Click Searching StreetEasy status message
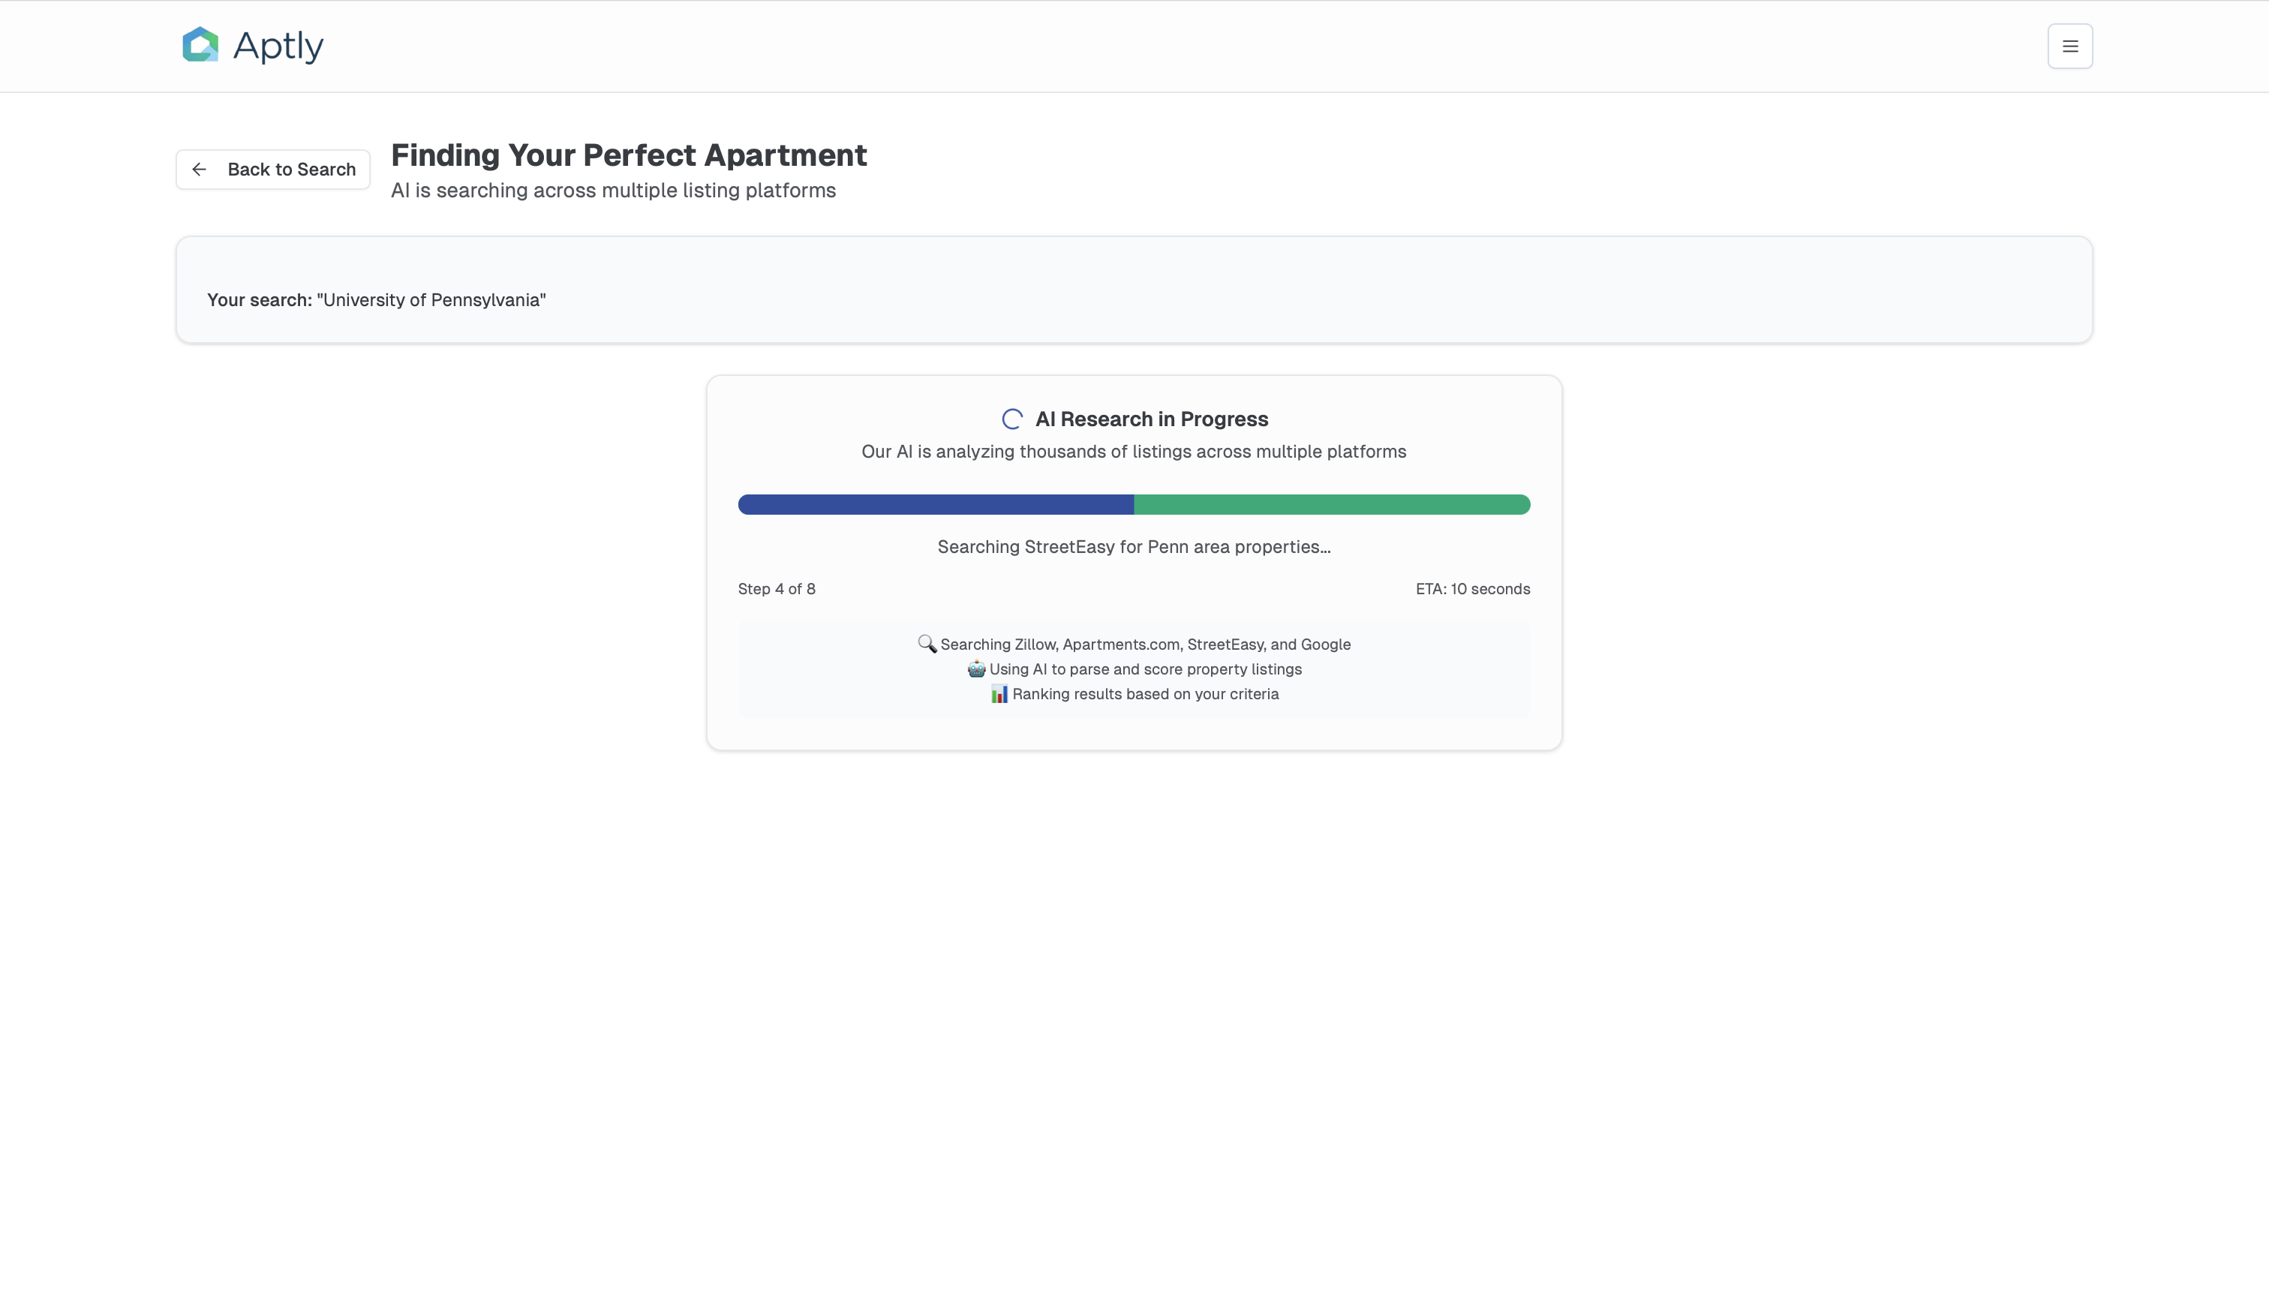This screenshot has height=1298, width=2269. [x=1133, y=548]
